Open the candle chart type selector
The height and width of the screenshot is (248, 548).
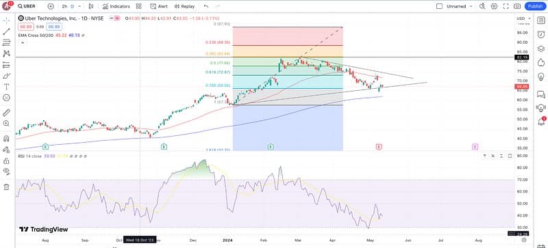pos(91,6)
